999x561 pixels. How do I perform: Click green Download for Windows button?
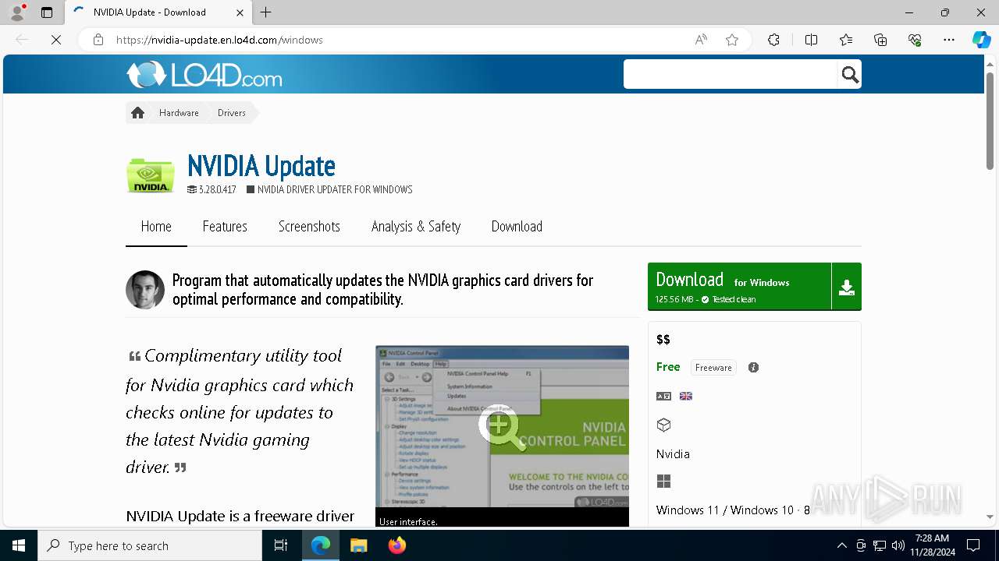click(x=739, y=287)
